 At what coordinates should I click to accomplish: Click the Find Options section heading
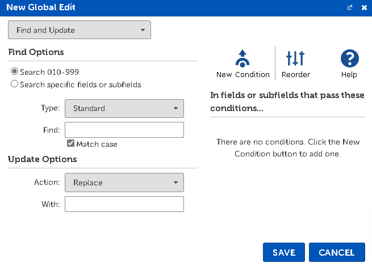click(x=36, y=52)
